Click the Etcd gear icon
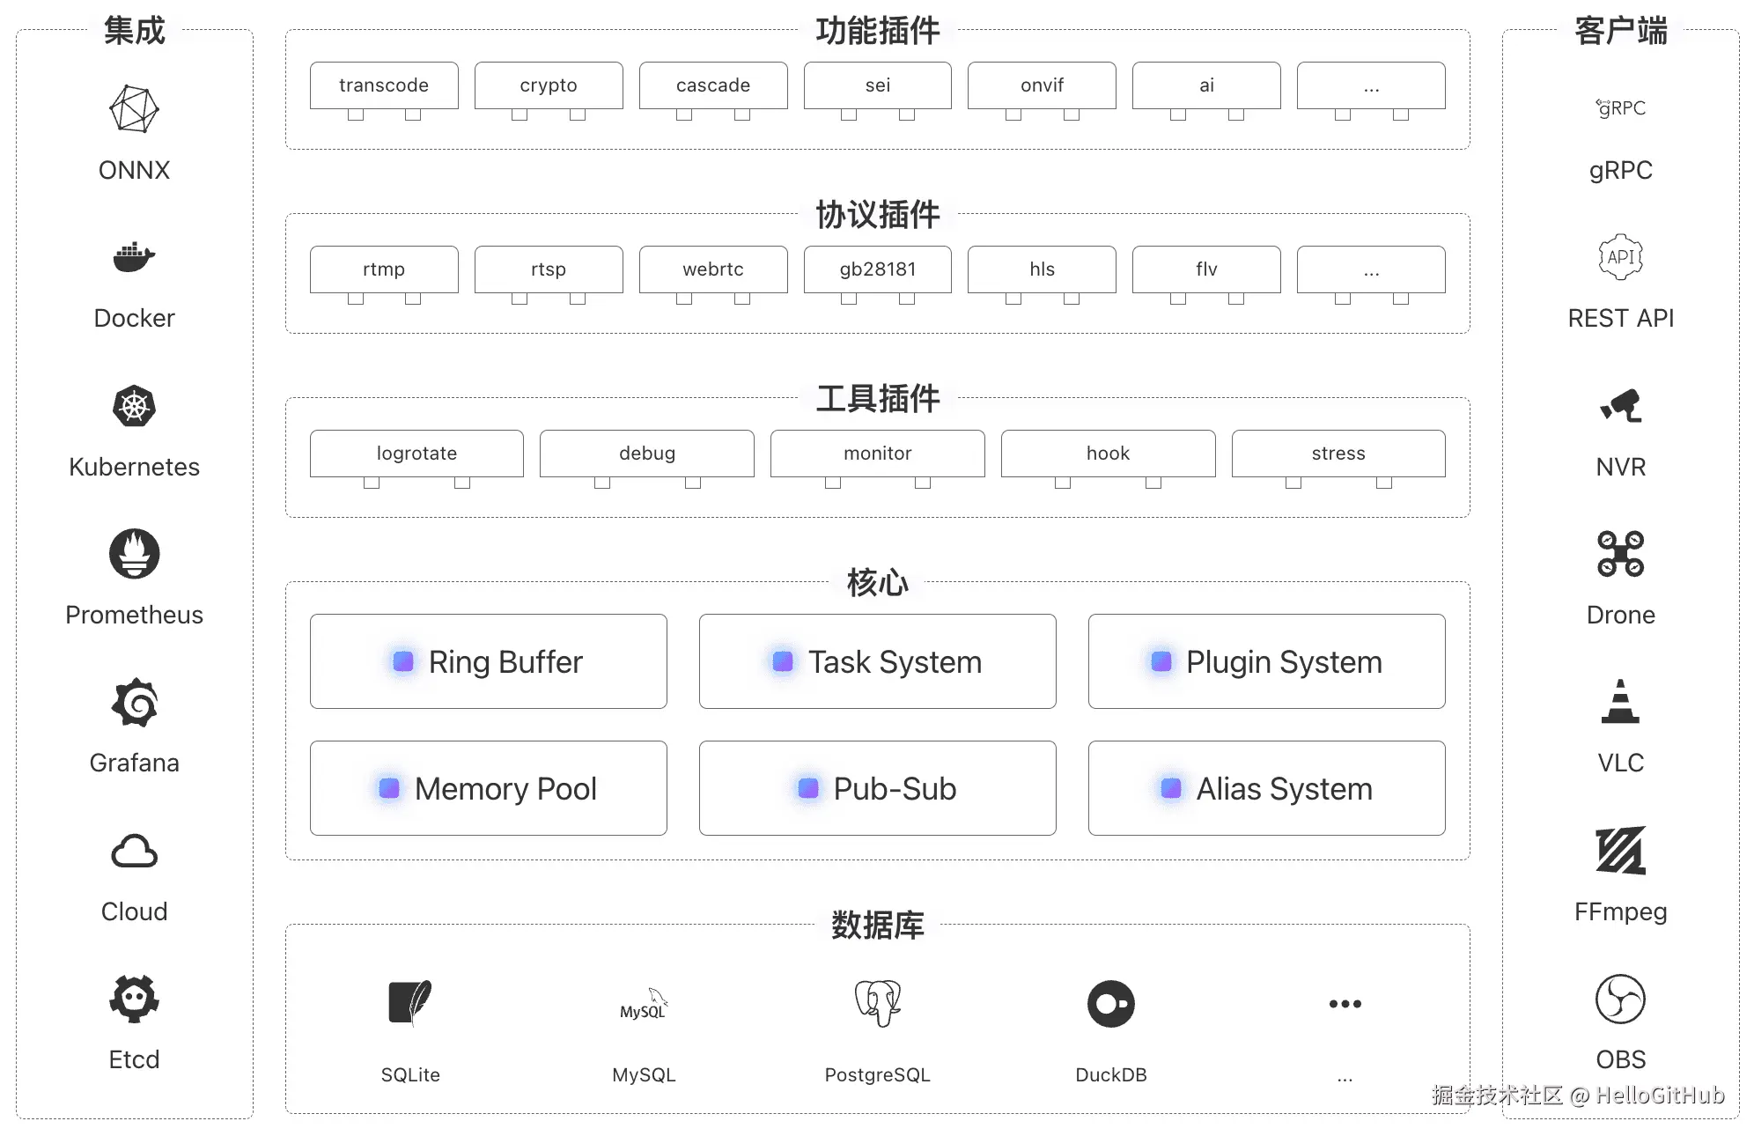The height and width of the screenshot is (1136, 1754). (134, 999)
